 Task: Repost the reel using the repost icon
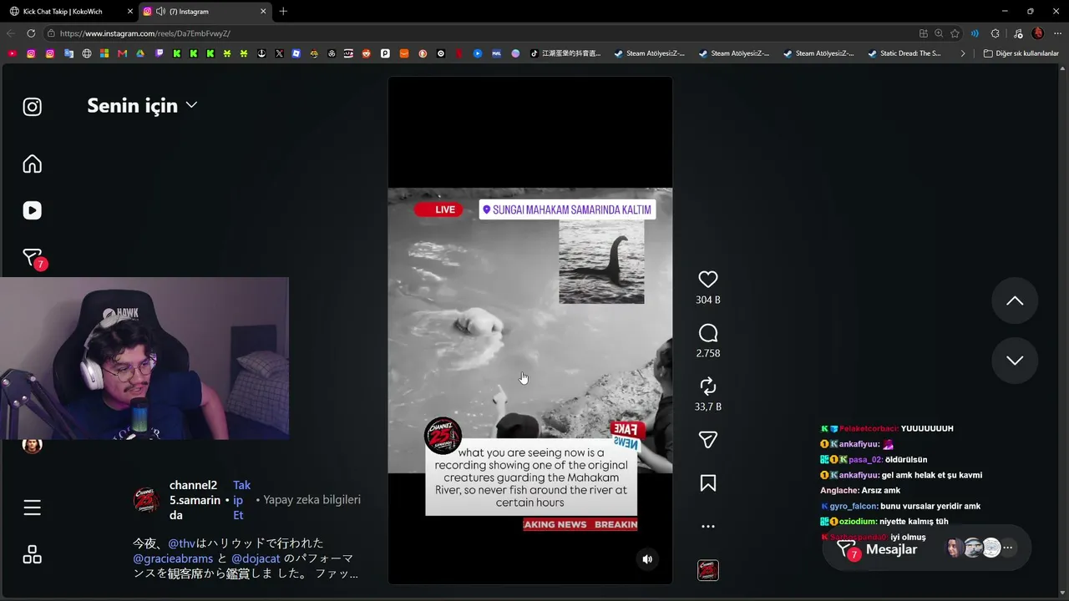pyautogui.click(x=708, y=386)
